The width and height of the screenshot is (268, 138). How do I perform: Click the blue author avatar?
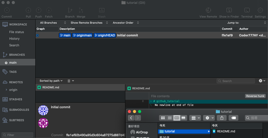[43, 110]
